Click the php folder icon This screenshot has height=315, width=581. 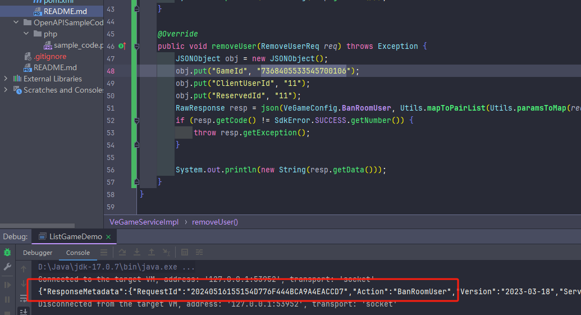[38, 34]
